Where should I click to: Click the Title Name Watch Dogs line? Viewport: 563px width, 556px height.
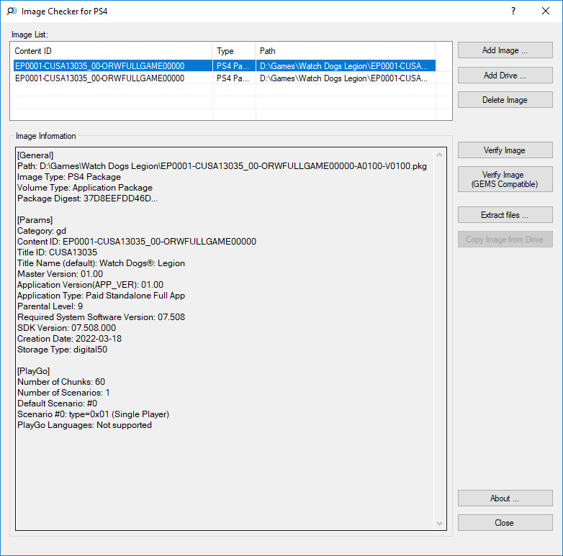coord(101,263)
